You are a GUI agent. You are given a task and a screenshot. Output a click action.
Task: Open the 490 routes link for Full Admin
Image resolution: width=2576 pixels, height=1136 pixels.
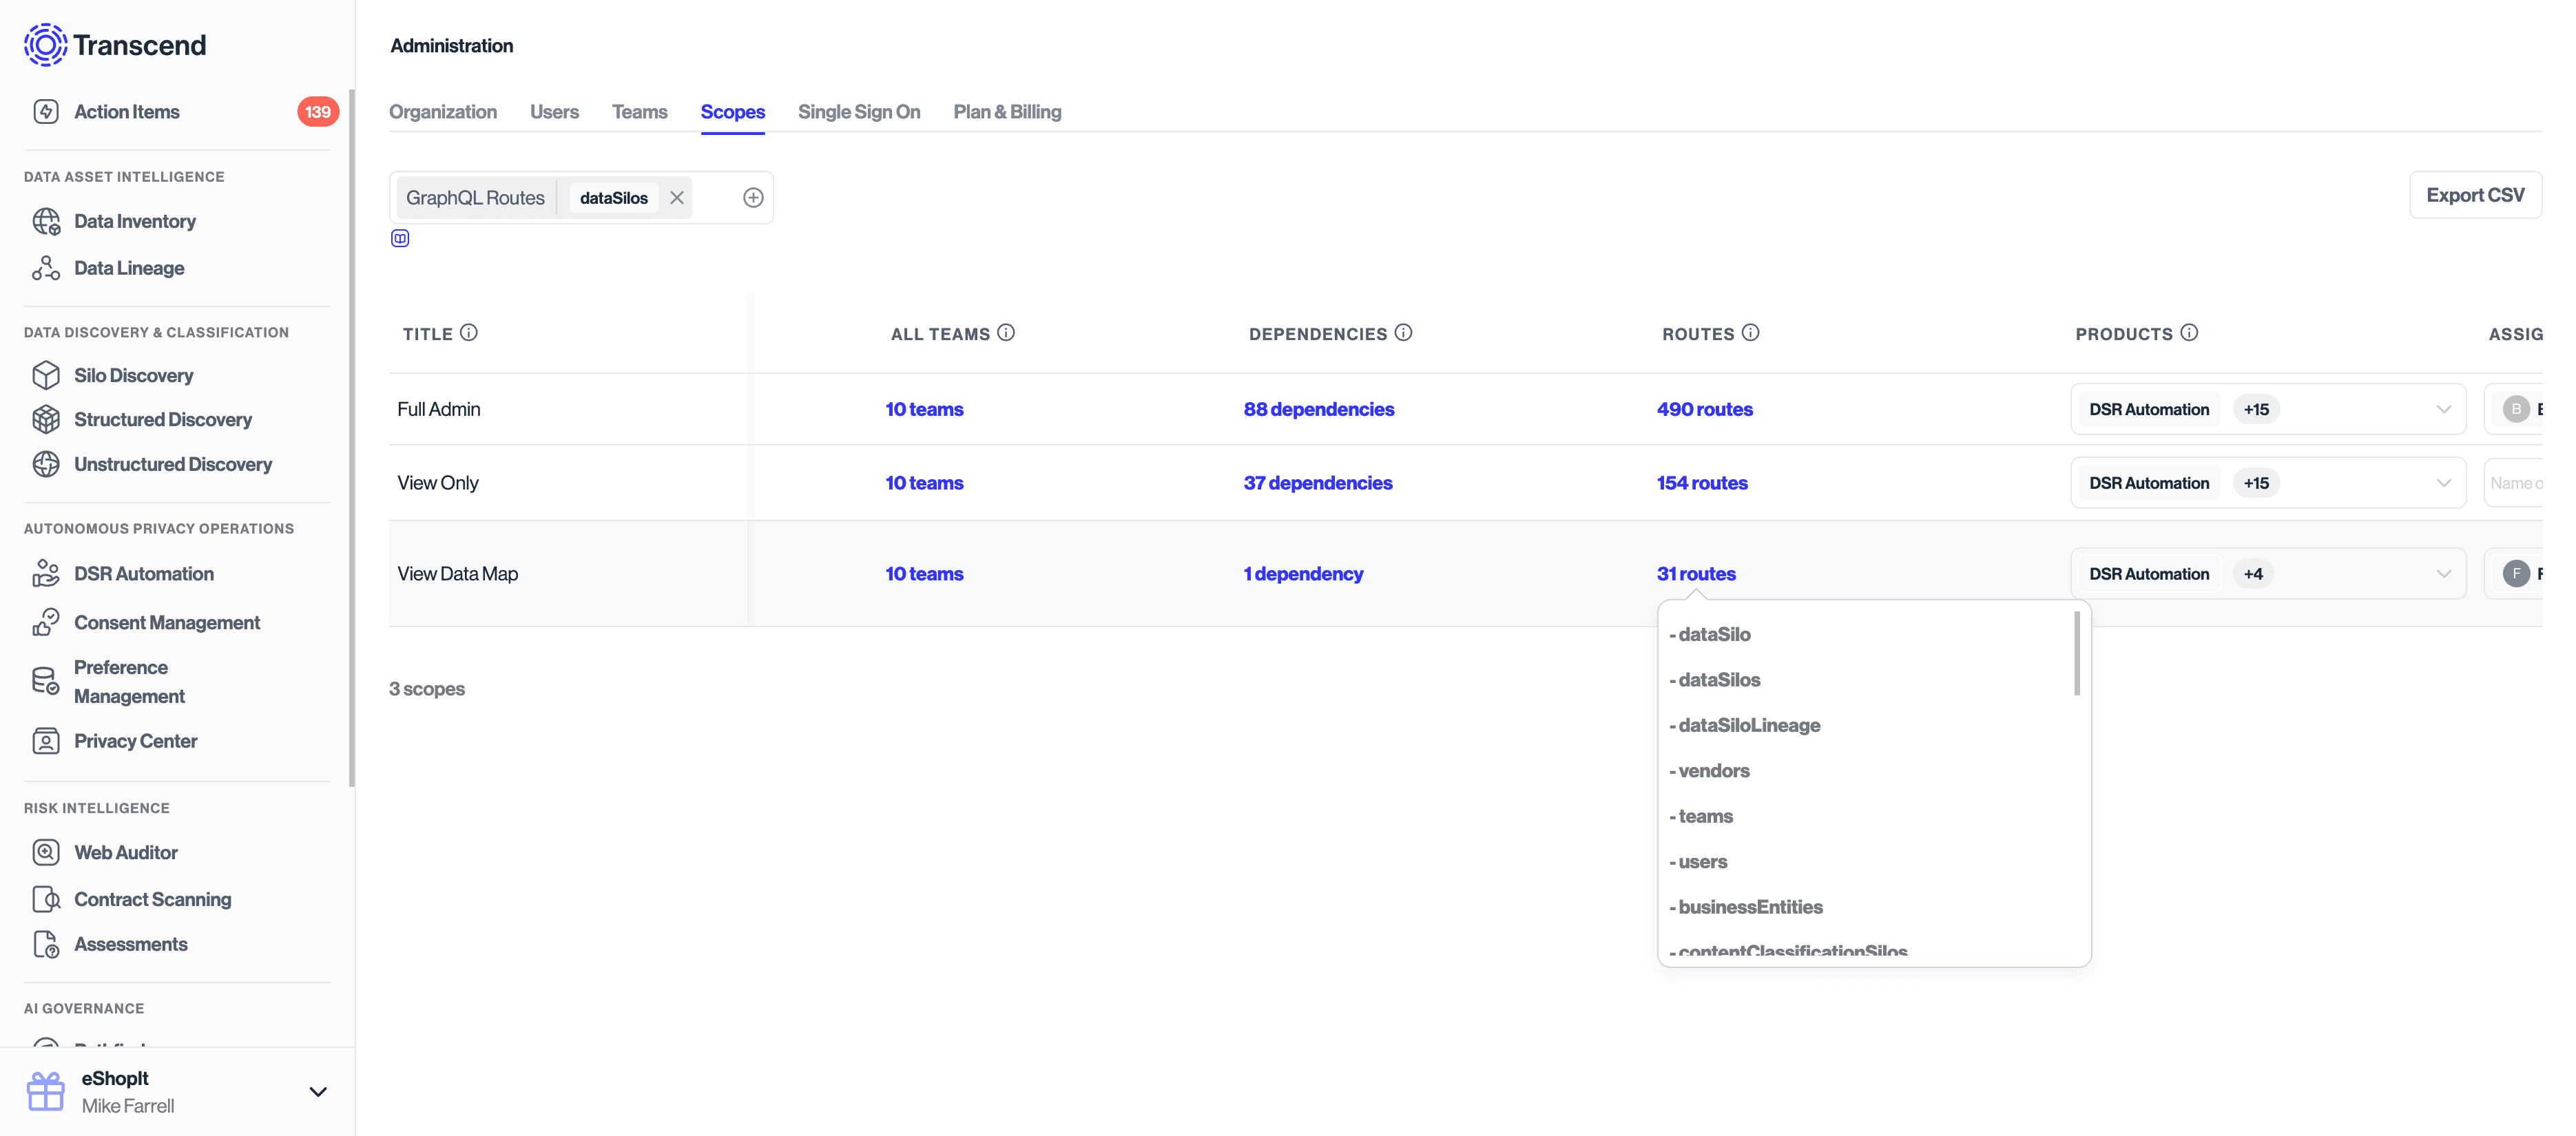tap(1704, 409)
